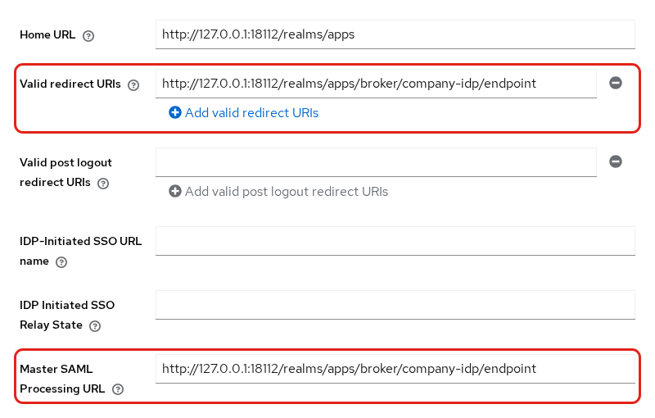
Task: Click the Valid redirect URIs label
Action: coord(70,84)
